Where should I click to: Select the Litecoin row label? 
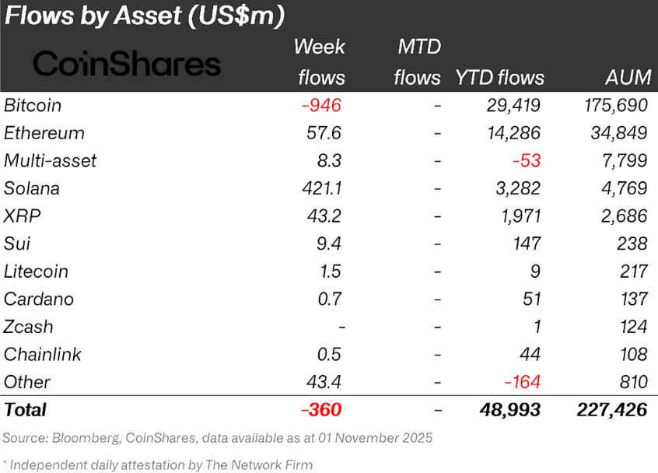coord(37,272)
